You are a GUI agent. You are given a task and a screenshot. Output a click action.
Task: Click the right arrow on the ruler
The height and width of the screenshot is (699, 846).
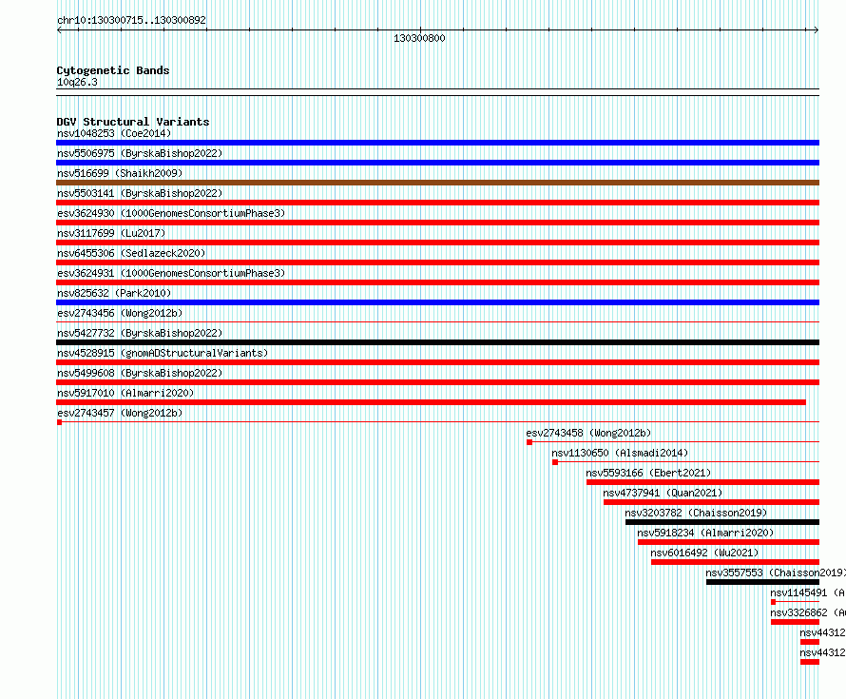pyautogui.click(x=817, y=30)
